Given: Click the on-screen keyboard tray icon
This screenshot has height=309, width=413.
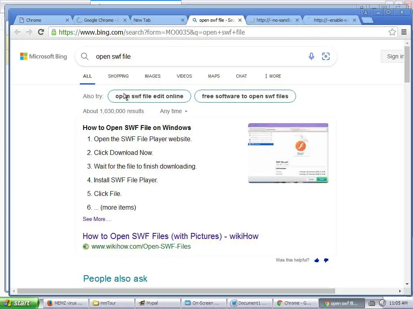Looking at the screenshot, I should [371, 303].
